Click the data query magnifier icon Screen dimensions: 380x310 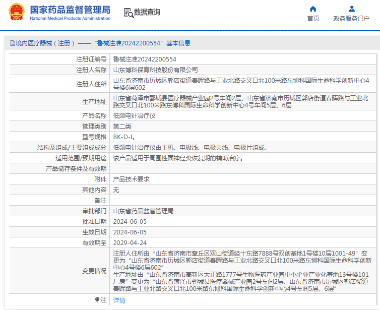(129, 13)
